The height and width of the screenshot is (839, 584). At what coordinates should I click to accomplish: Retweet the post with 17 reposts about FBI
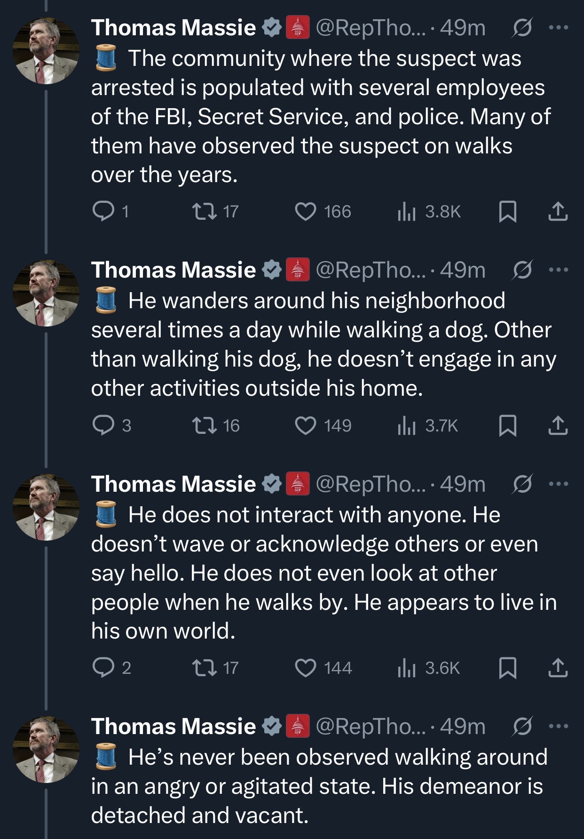(x=205, y=211)
